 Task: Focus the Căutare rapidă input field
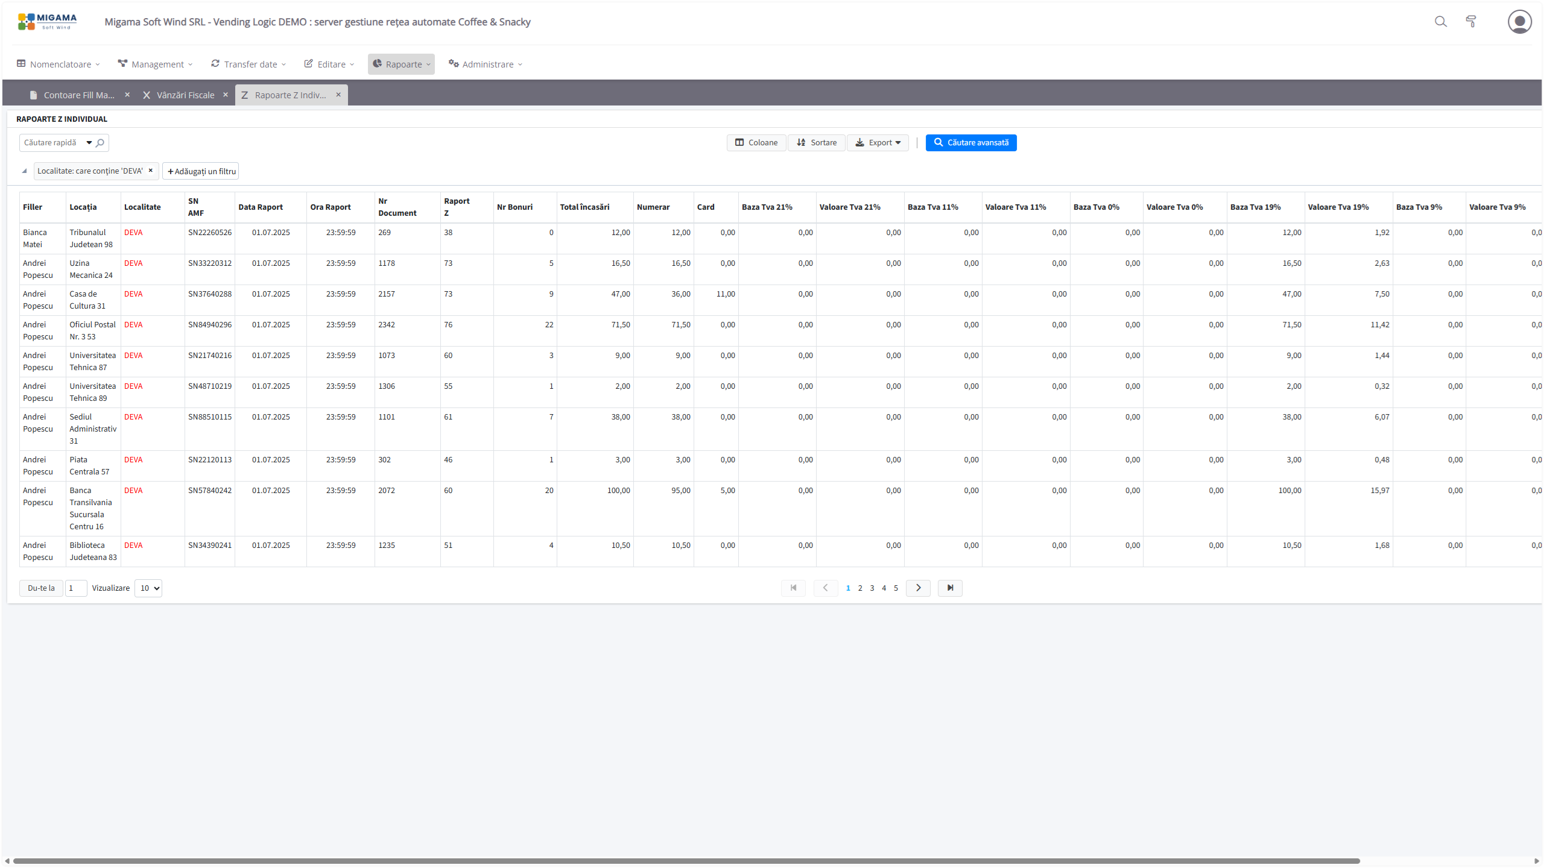pos(52,143)
